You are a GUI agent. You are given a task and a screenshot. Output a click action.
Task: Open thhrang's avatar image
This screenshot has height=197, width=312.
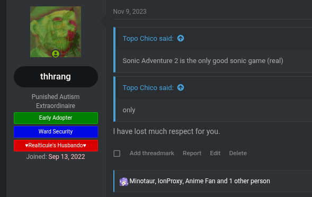[56, 32]
